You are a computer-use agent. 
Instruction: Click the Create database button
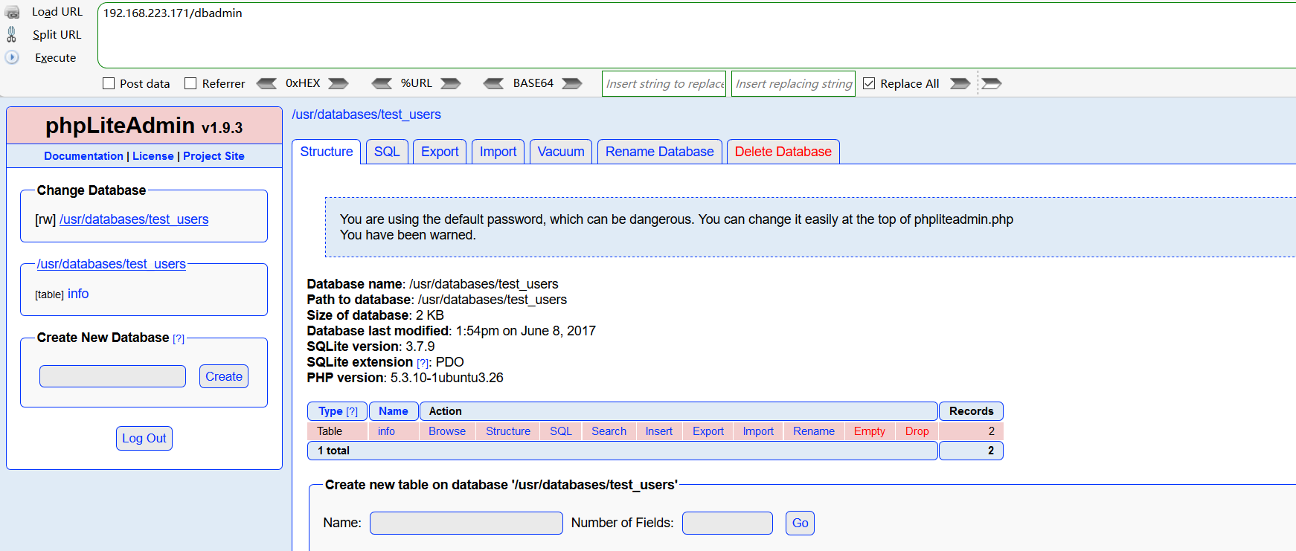[x=224, y=376]
